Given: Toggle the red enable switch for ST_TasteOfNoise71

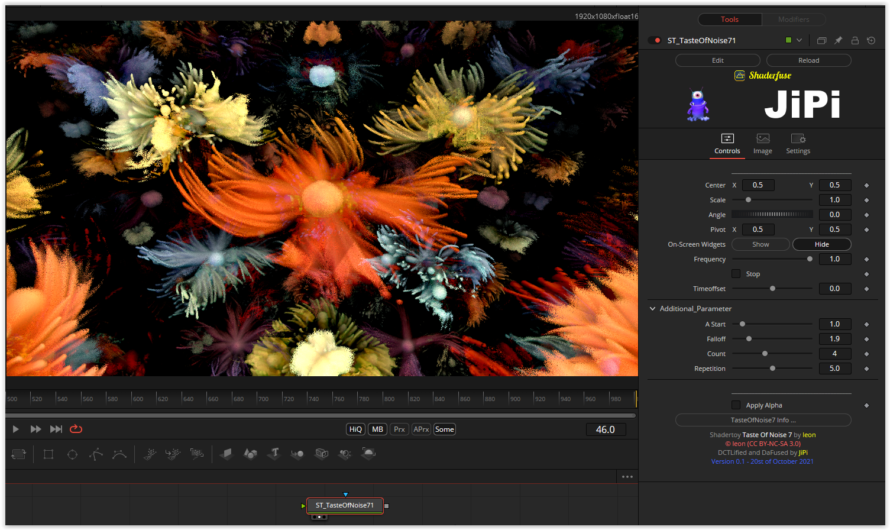Looking at the screenshot, I should 655,41.
